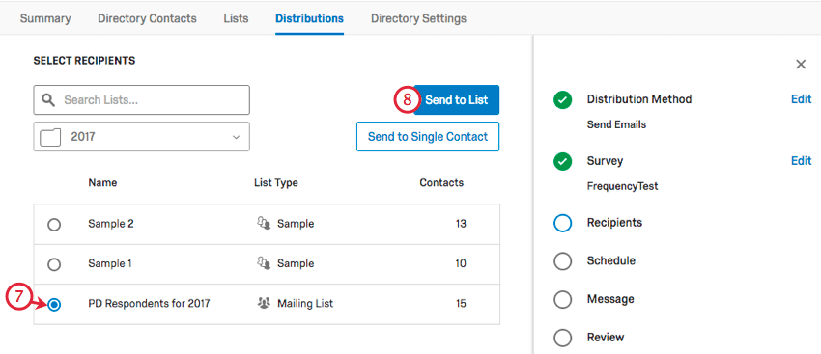Select the Sample 1 radio button

54,264
